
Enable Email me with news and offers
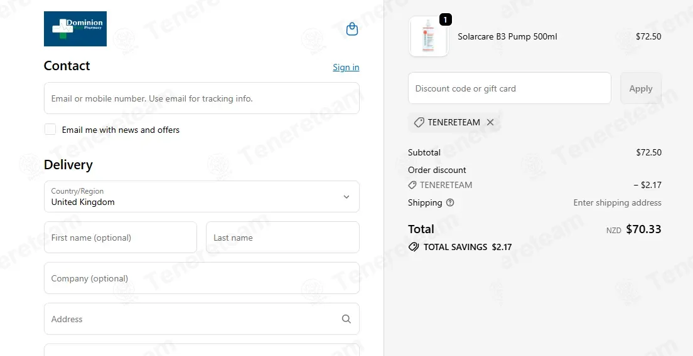(x=50, y=129)
